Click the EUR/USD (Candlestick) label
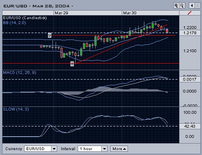Screen dimensions: 202x155 coord(25,18)
